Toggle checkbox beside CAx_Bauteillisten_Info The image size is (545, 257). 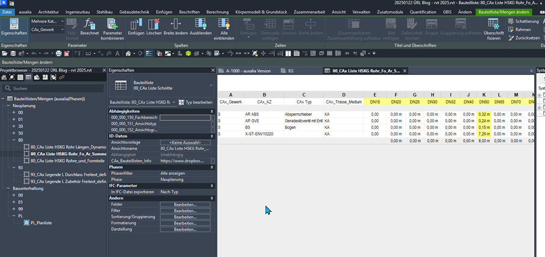pyautogui.click(x=213, y=161)
